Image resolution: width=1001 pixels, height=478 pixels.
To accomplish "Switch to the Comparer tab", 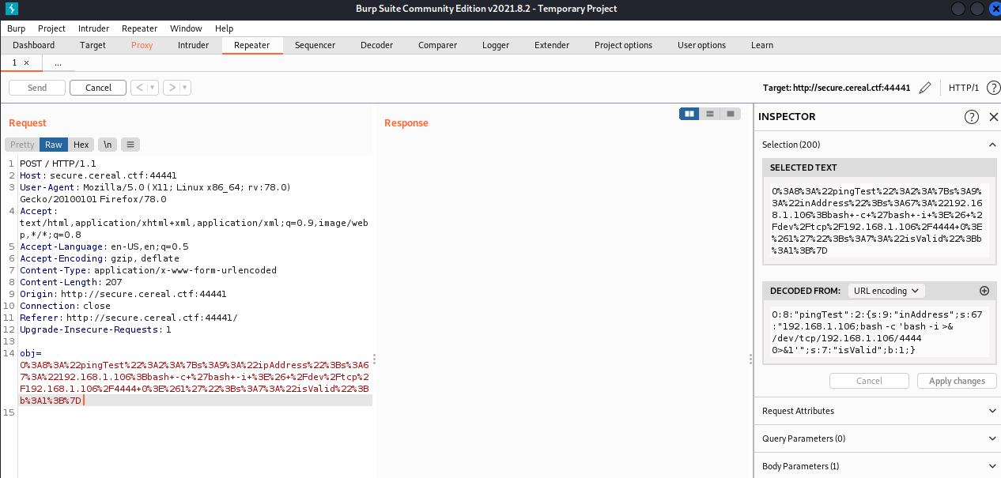I will (437, 45).
